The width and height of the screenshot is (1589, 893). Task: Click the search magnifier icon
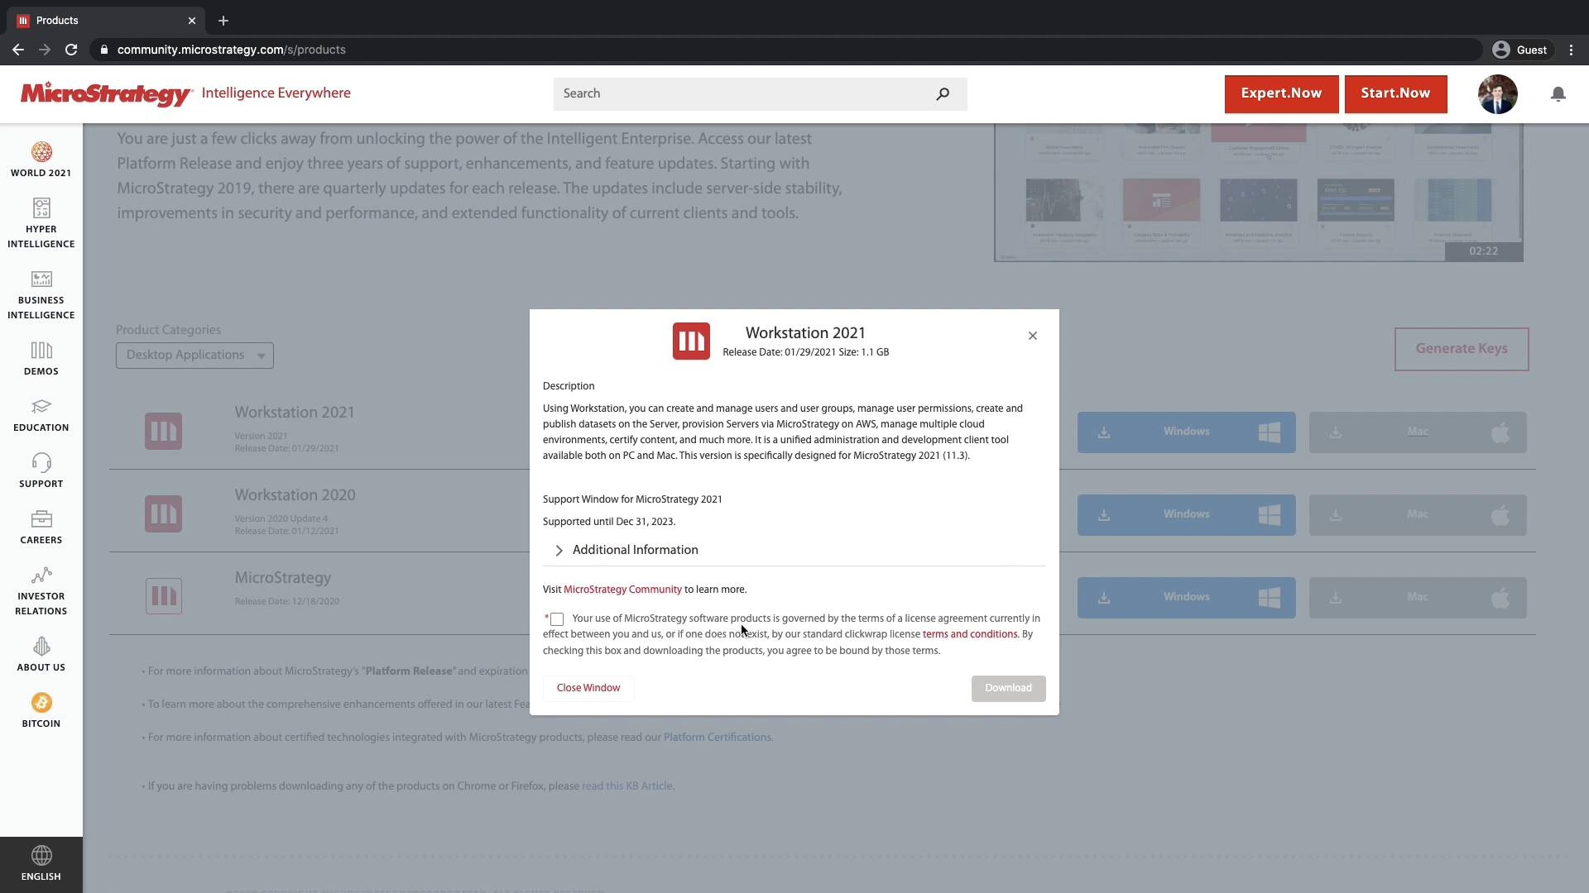tap(943, 93)
